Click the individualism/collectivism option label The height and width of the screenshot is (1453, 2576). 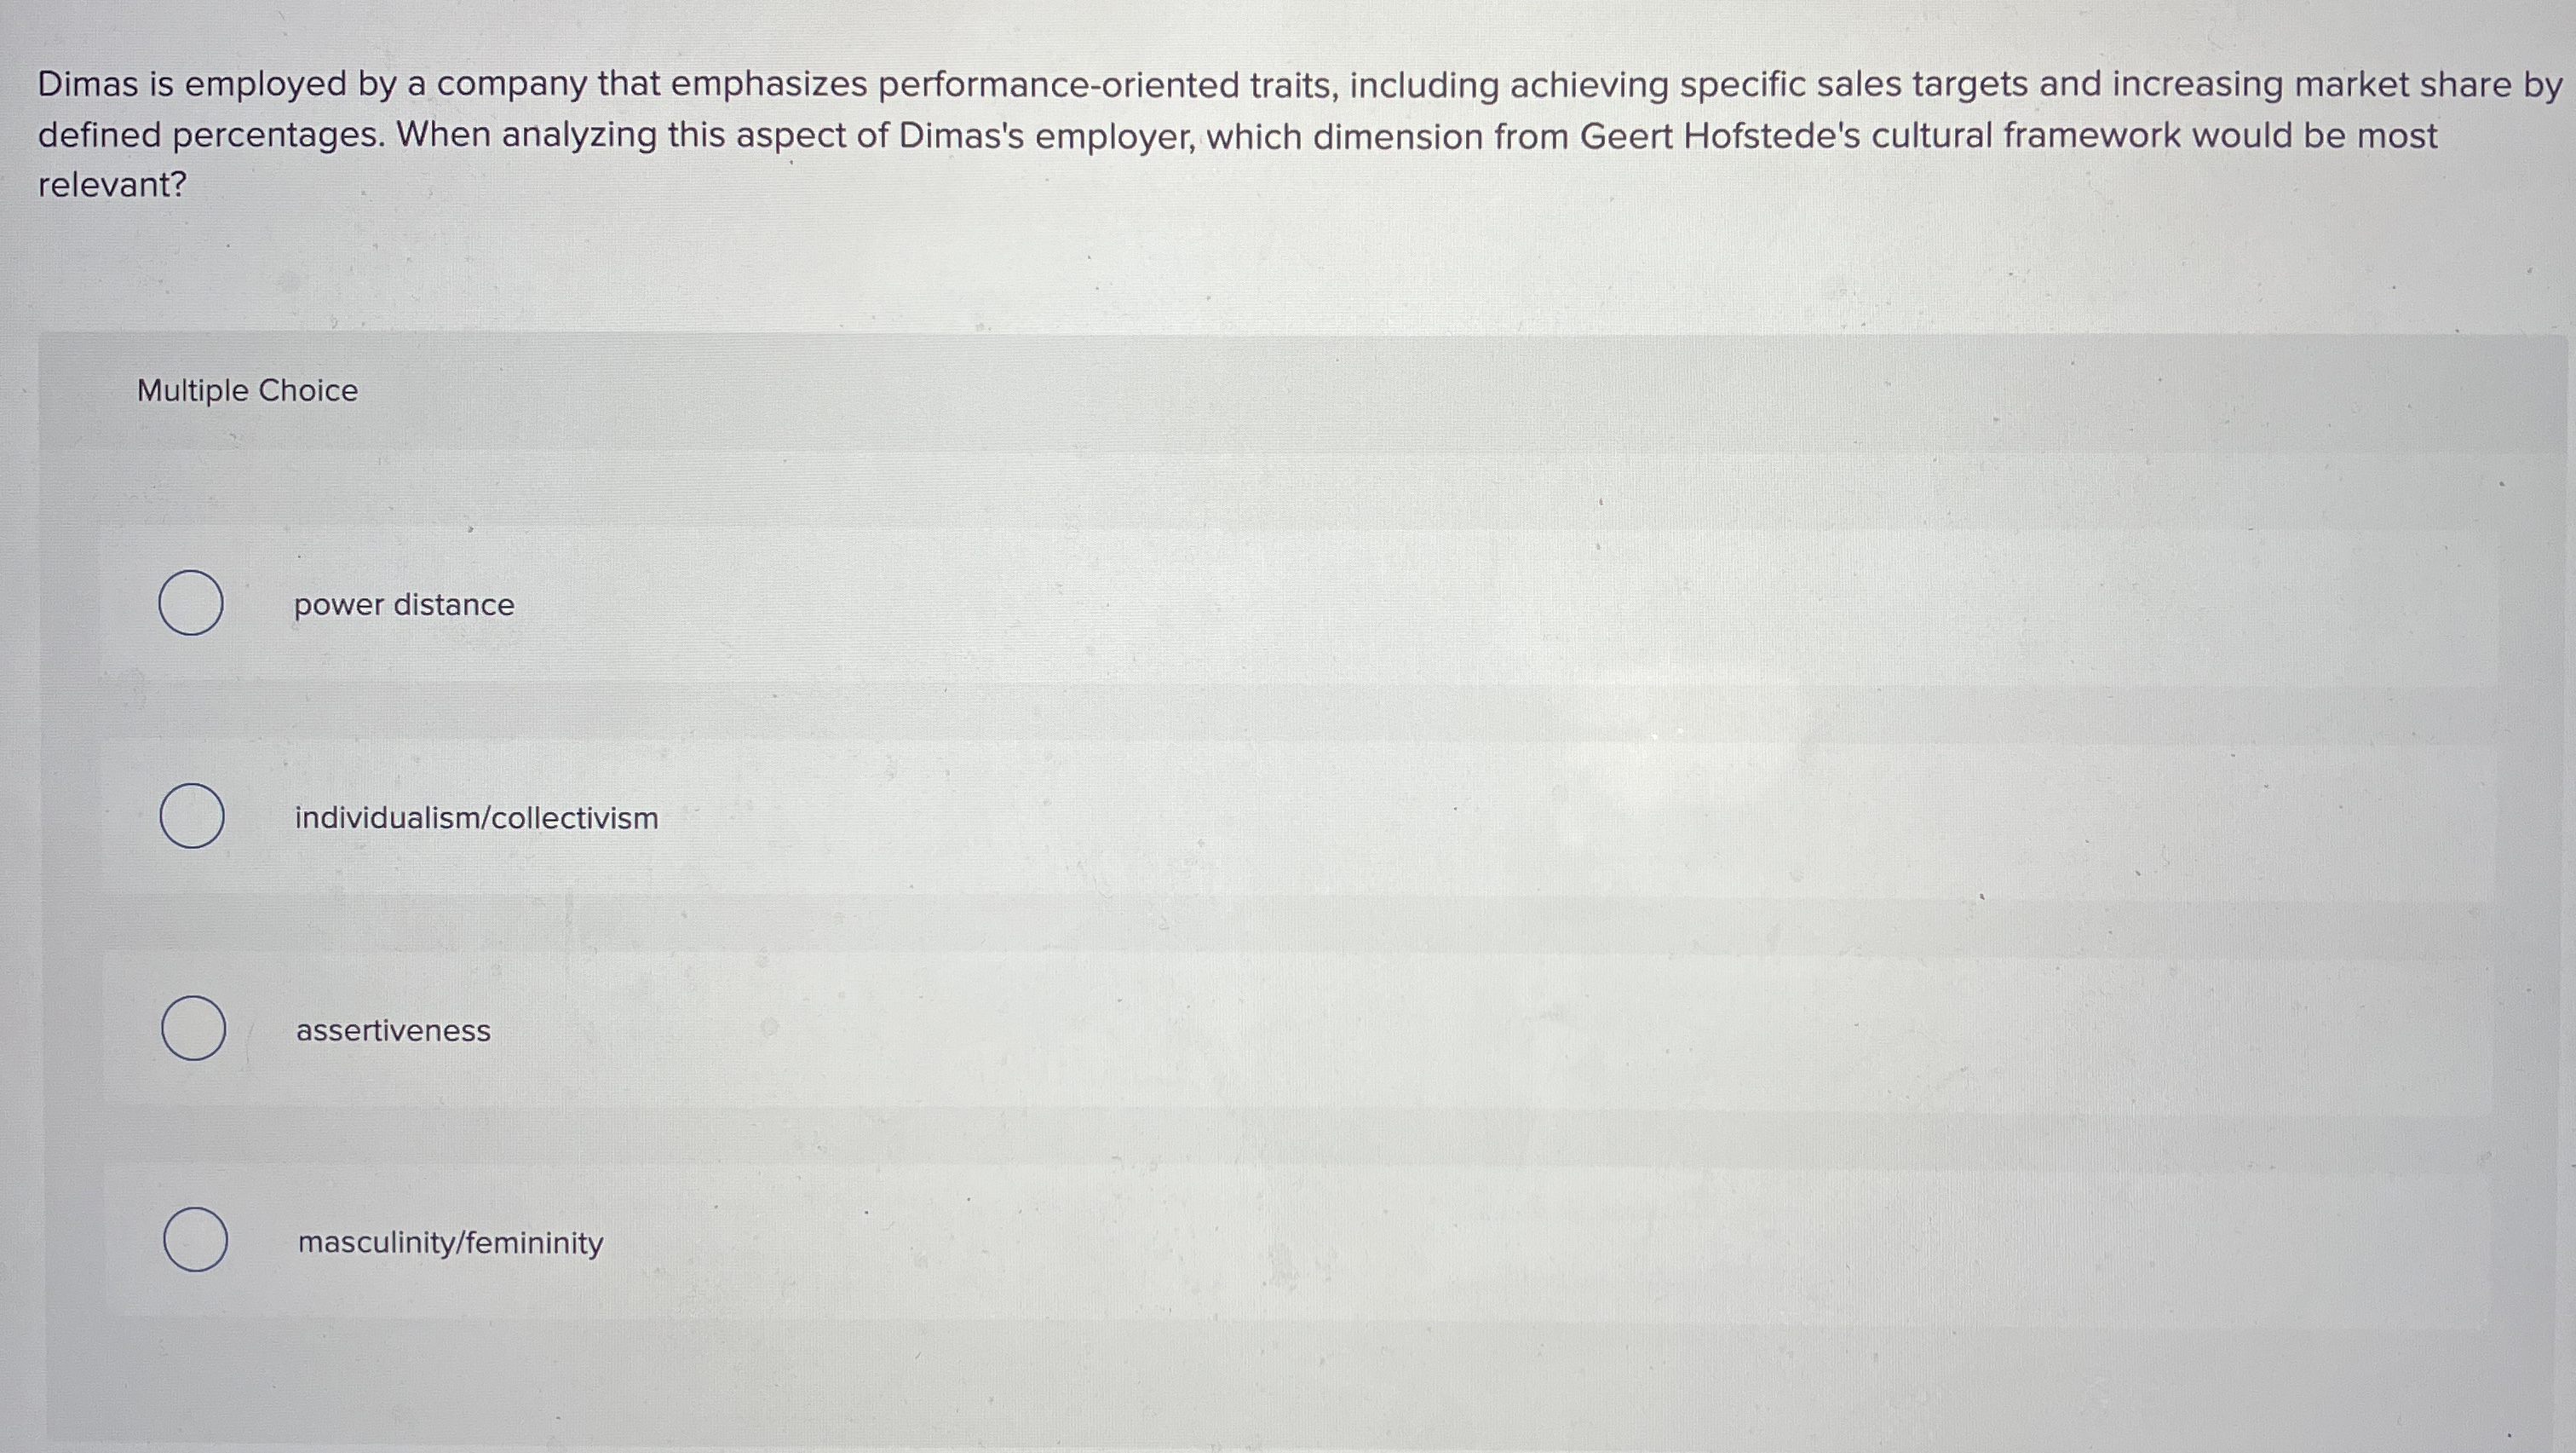click(x=476, y=817)
